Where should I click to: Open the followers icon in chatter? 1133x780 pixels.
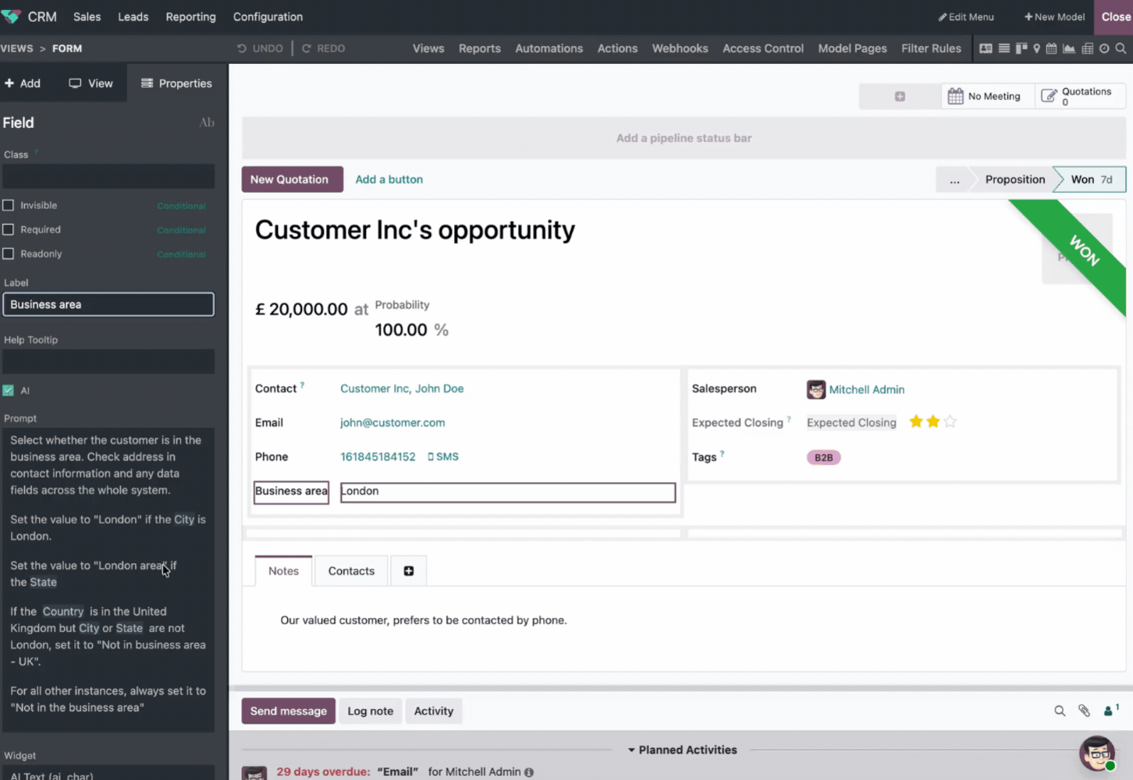(x=1110, y=711)
